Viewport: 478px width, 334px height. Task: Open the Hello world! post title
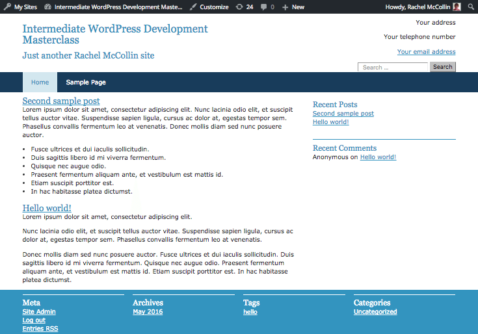(x=47, y=208)
